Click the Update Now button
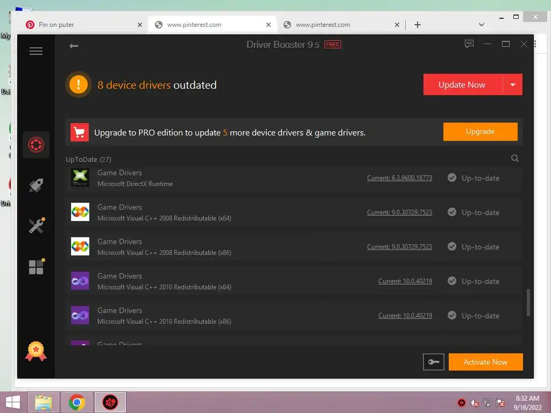551x413 pixels. (x=463, y=84)
